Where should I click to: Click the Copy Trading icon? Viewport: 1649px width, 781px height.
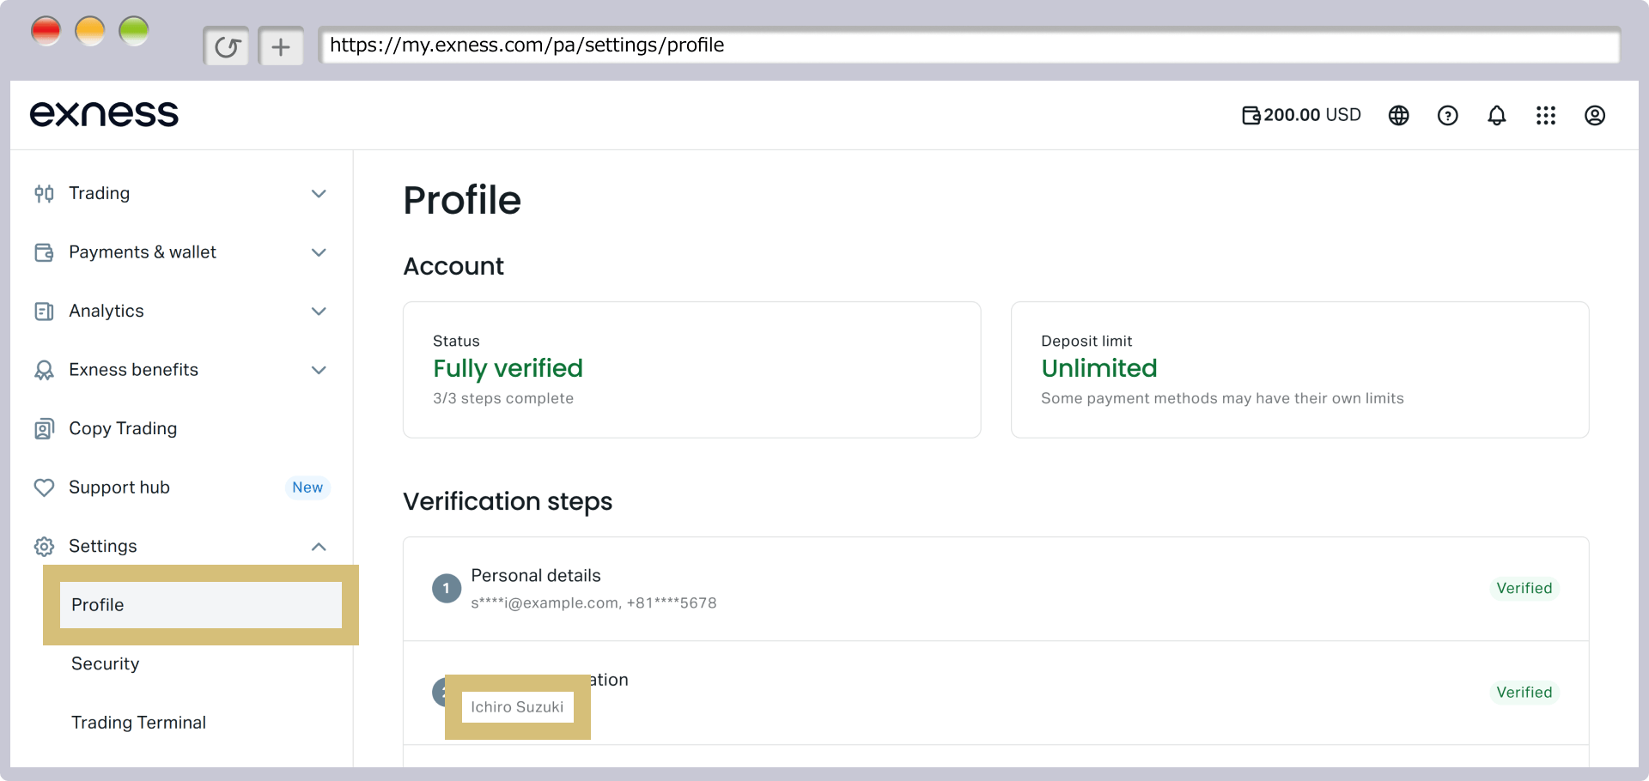pyautogui.click(x=44, y=428)
